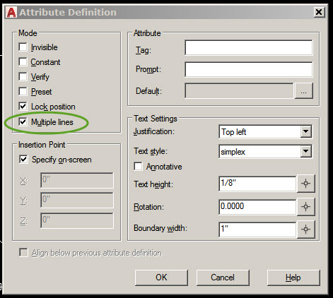This screenshot has width=333, height=298.
Task: Enable the Preset mode checkbox
Action: click(x=23, y=91)
